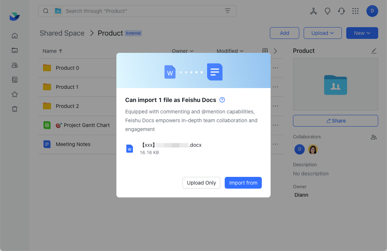
Task: Open the Shared Space sidebar icon
Action: [x=15, y=65]
